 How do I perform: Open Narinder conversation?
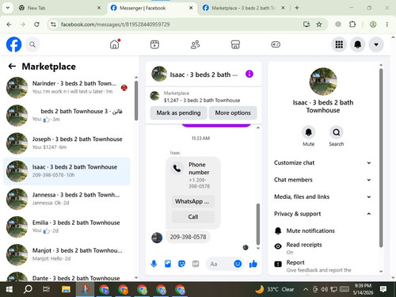[x=67, y=87]
